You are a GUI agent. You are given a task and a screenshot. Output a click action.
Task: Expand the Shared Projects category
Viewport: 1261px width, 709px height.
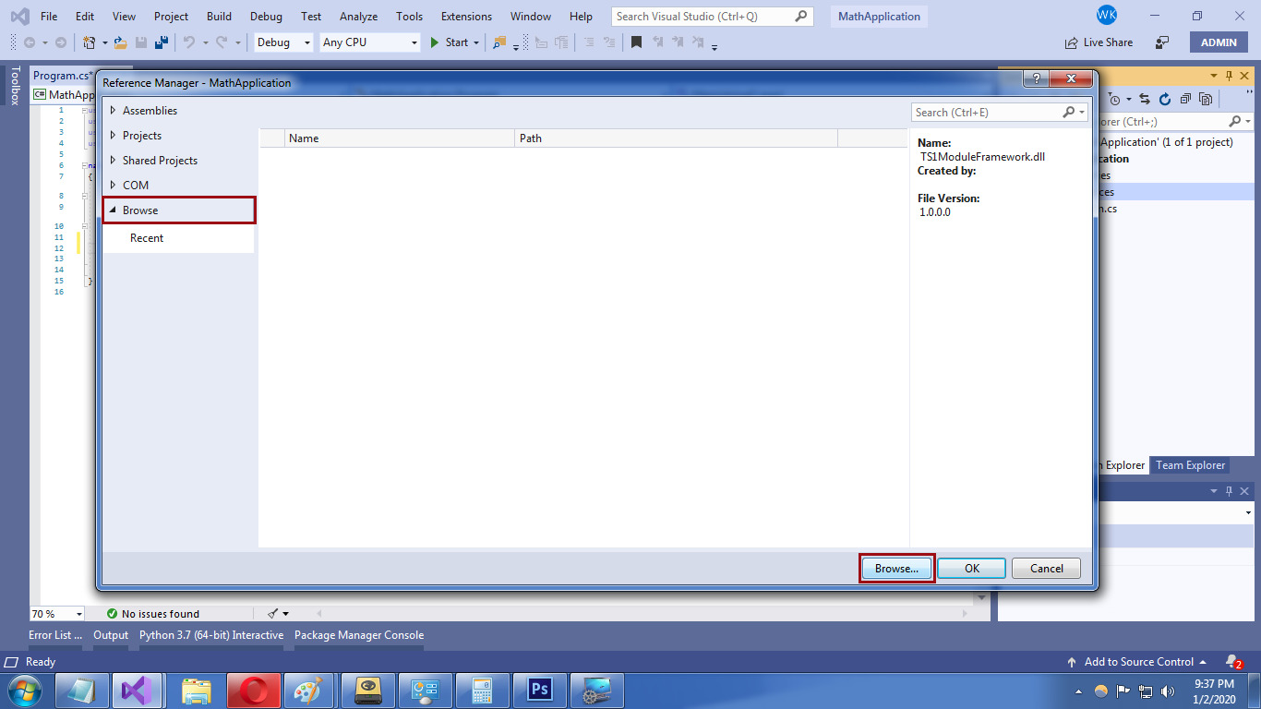tap(114, 161)
